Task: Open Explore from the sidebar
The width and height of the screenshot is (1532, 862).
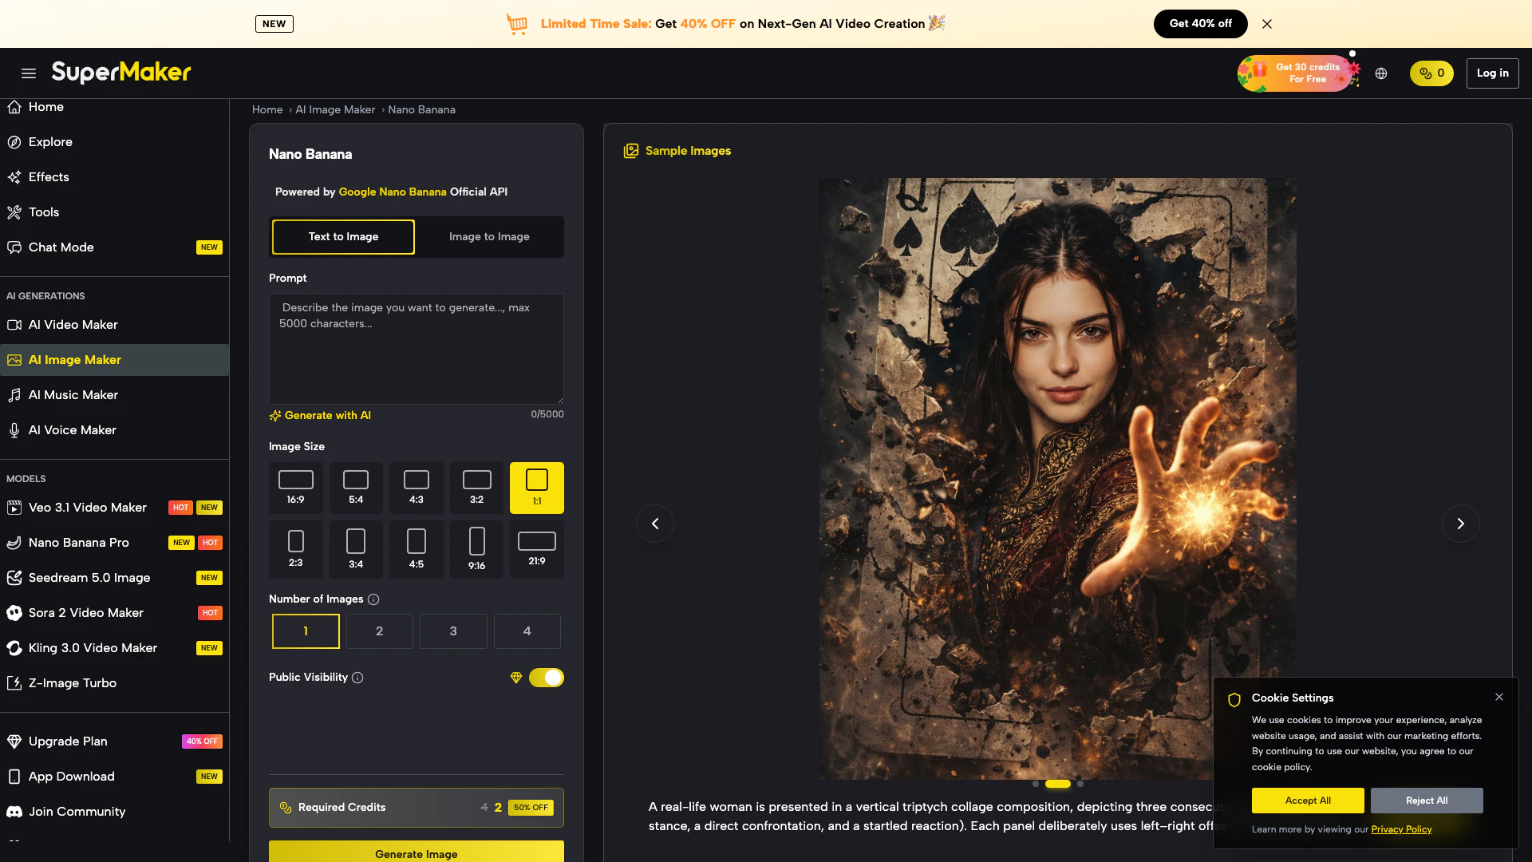Action: tap(50, 142)
